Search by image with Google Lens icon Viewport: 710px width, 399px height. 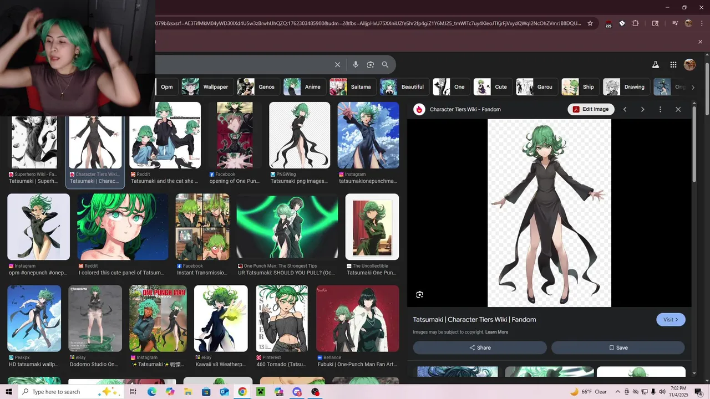[371, 65]
